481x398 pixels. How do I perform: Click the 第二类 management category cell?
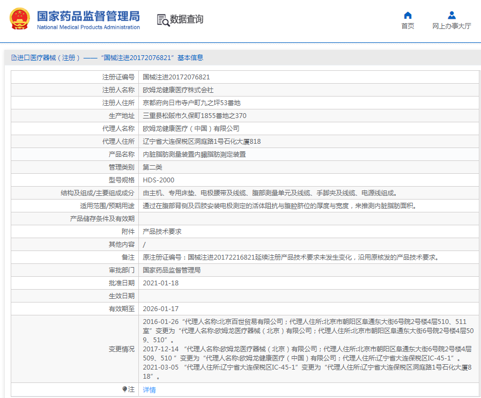pos(152,167)
